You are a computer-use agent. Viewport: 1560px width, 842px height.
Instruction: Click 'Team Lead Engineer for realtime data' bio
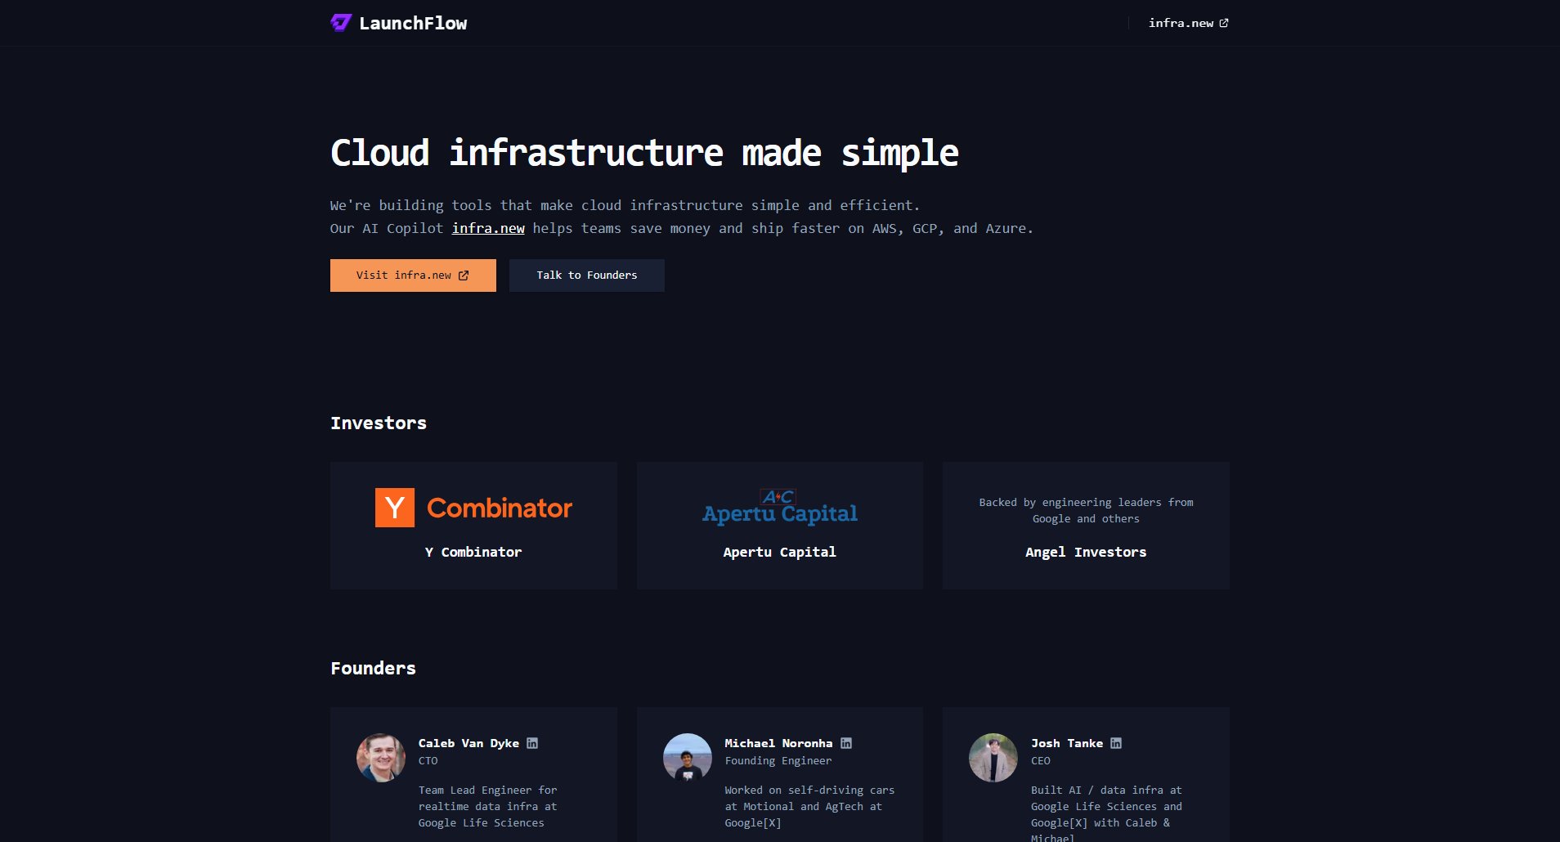coord(488,806)
